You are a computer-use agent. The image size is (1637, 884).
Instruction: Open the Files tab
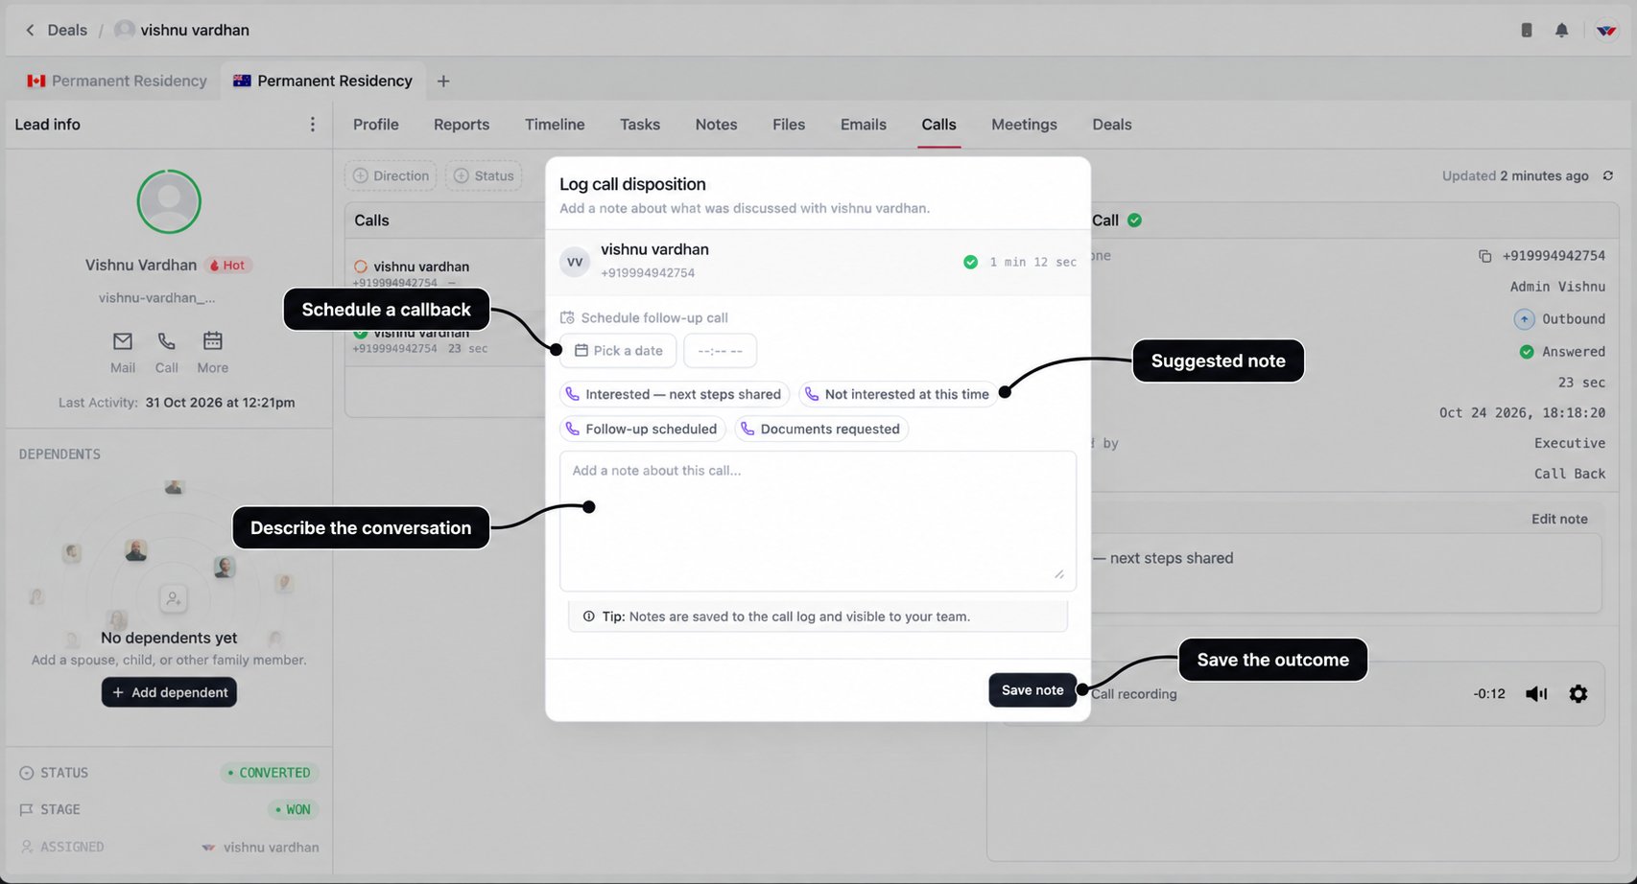pyautogui.click(x=789, y=125)
